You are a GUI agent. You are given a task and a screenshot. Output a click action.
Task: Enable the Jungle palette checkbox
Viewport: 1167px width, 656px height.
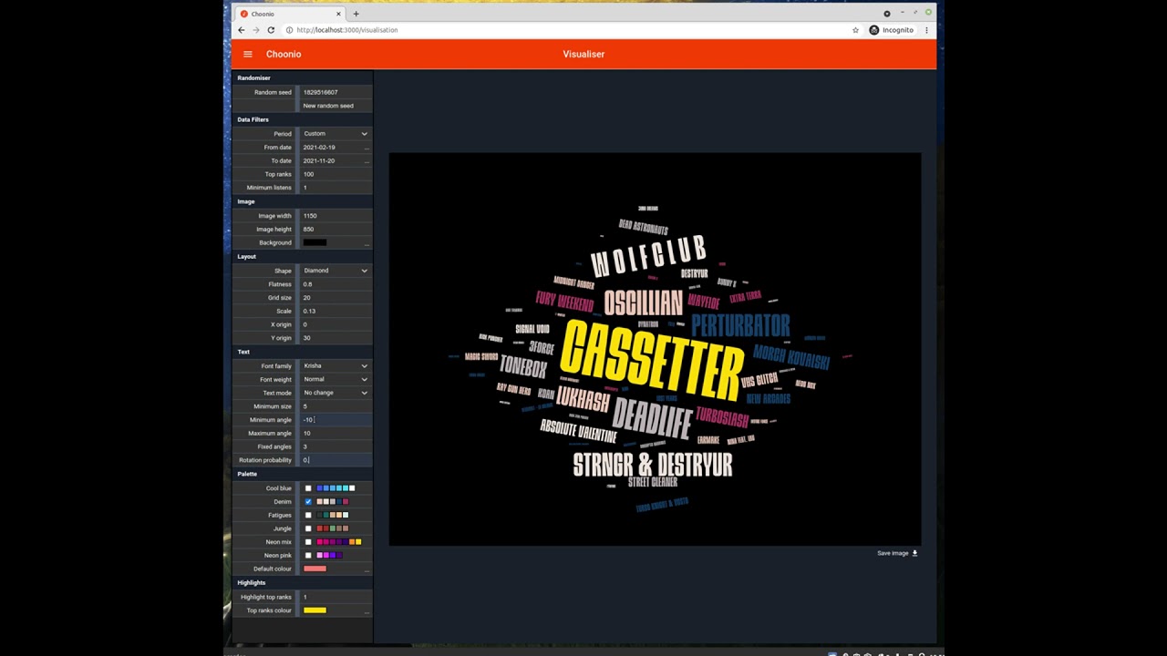(x=308, y=528)
